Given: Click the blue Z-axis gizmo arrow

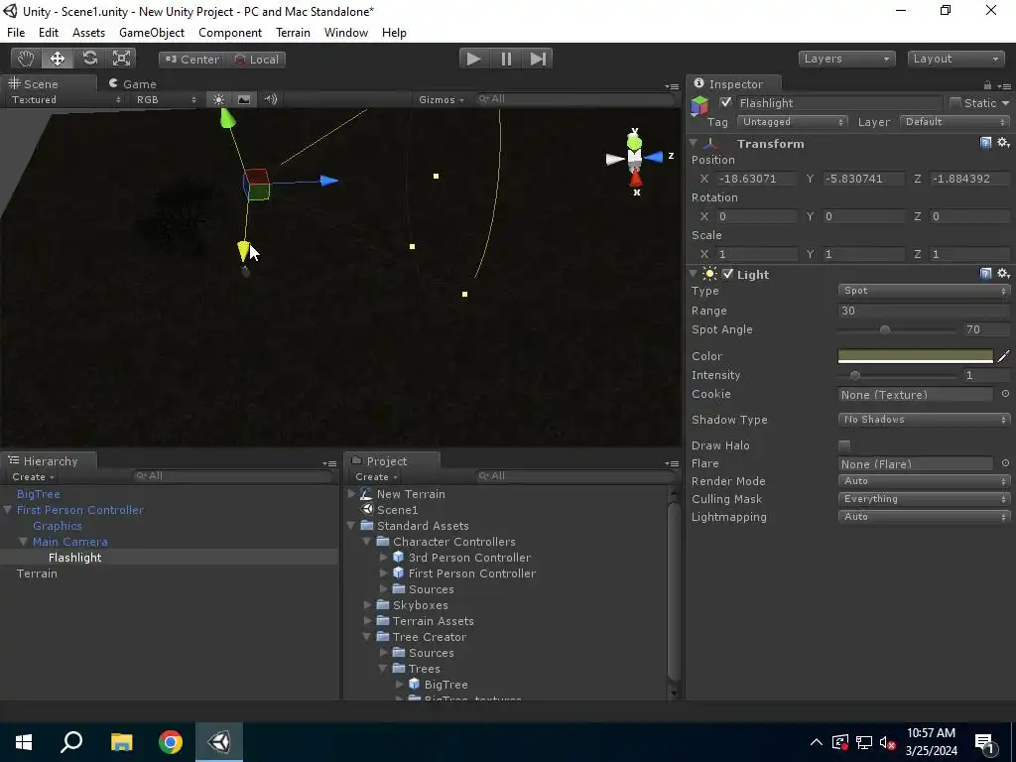Looking at the screenshot, I should [329, 181].
